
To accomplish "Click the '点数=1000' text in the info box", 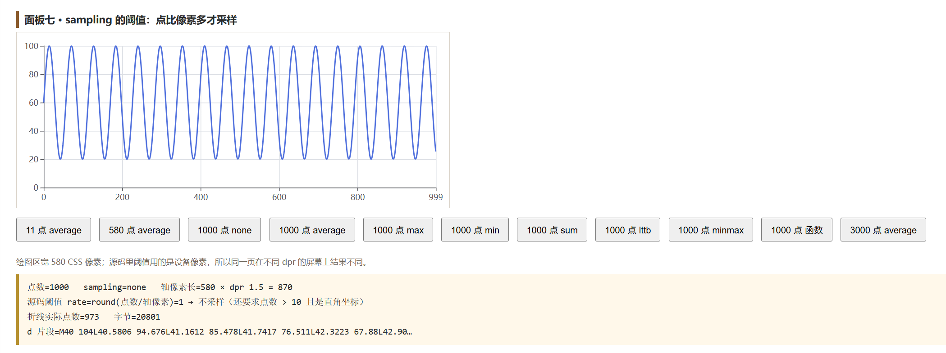I will [x=48, y=287].
